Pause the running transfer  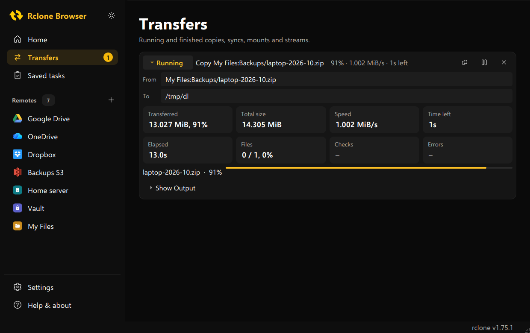(484, 63)
